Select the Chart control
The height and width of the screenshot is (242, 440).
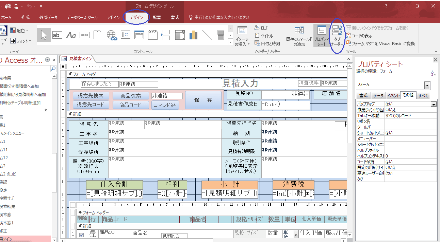[193, 35]
